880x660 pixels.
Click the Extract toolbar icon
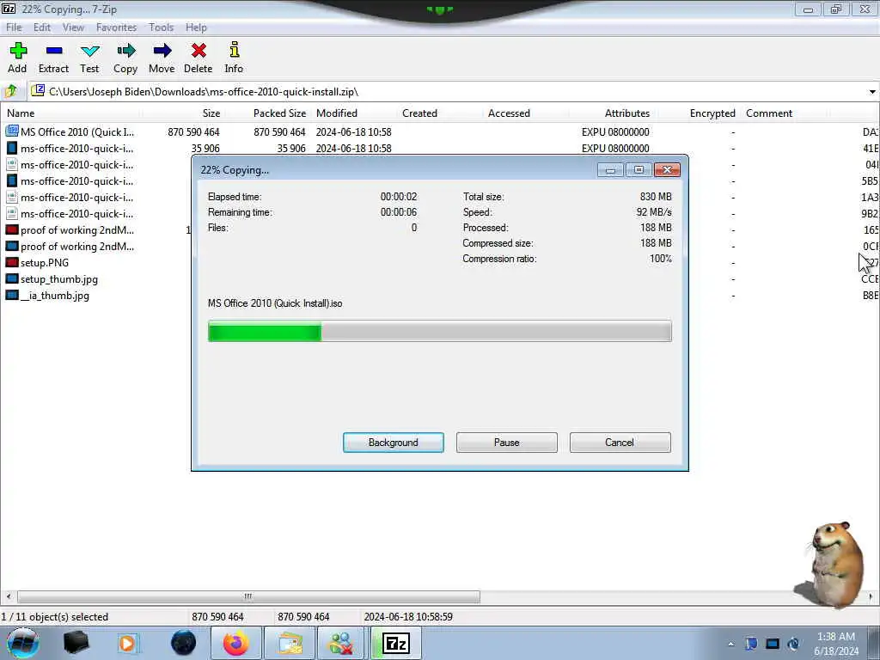coord(53,58)
